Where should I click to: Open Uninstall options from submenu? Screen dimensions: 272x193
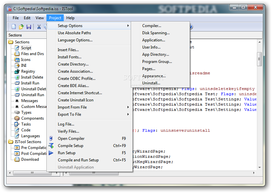coord(160,83)
